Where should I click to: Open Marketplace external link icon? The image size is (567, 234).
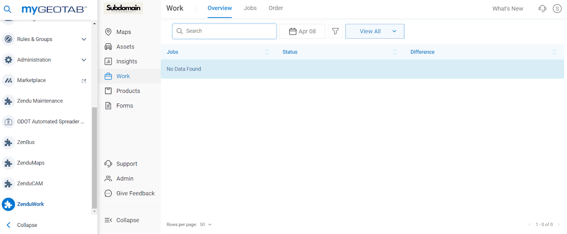(x=84, y=81)
